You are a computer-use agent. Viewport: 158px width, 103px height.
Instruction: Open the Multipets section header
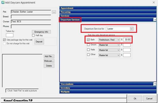[x=108, y=92]
